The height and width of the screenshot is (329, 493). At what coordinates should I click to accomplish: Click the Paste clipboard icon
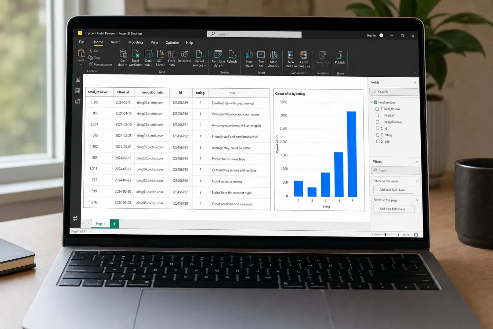pos(81,53)
